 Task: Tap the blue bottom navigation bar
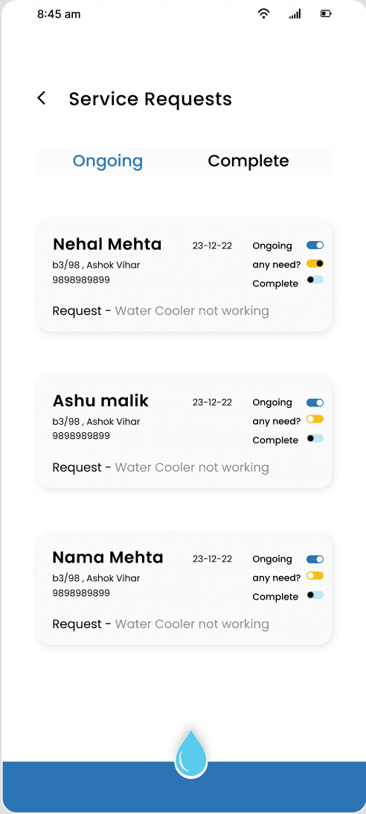(x=184, y=786)
